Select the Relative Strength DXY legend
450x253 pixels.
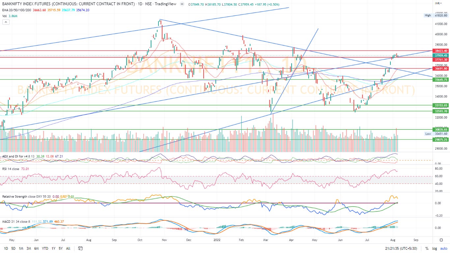26,196
